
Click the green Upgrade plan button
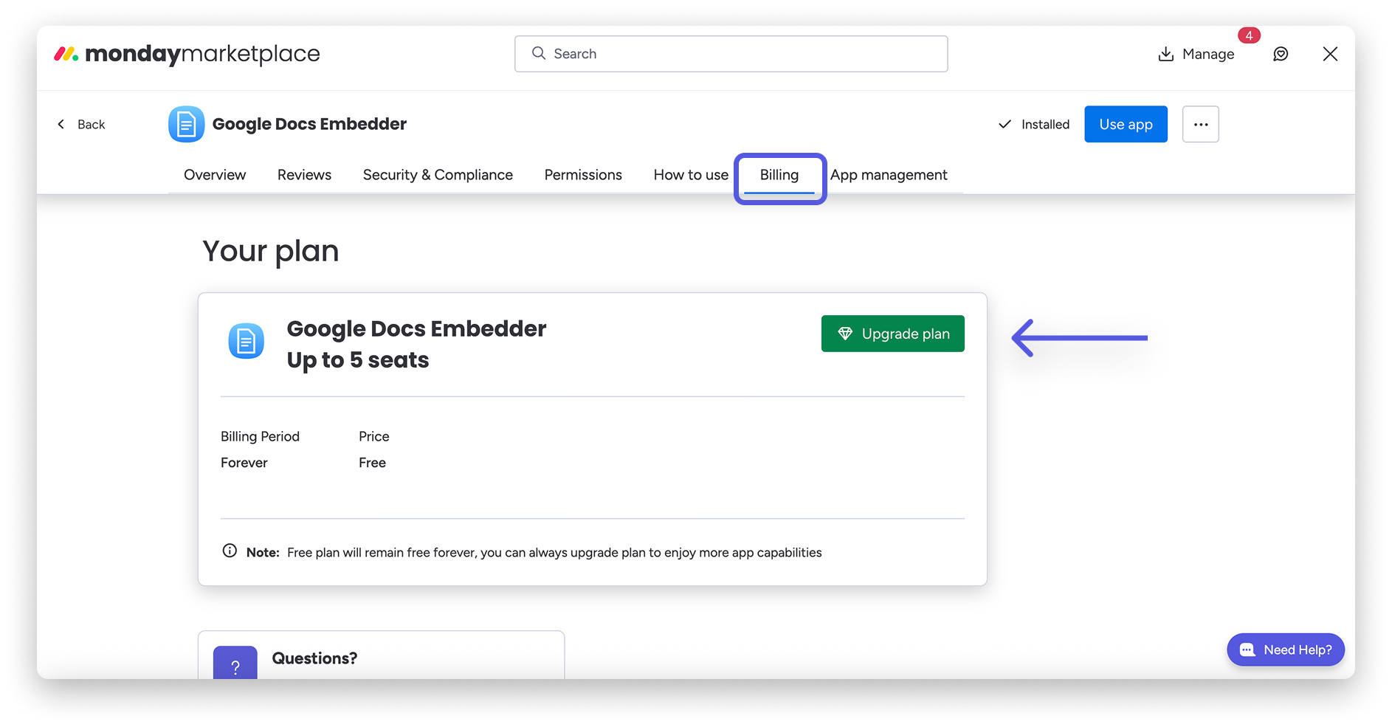(892, 334)
